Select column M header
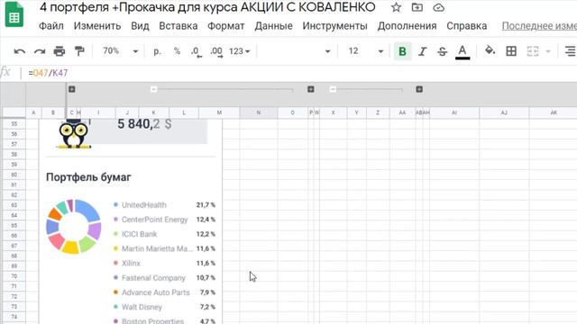This screenshot has height=324, width=577. (x=219, y=112)
